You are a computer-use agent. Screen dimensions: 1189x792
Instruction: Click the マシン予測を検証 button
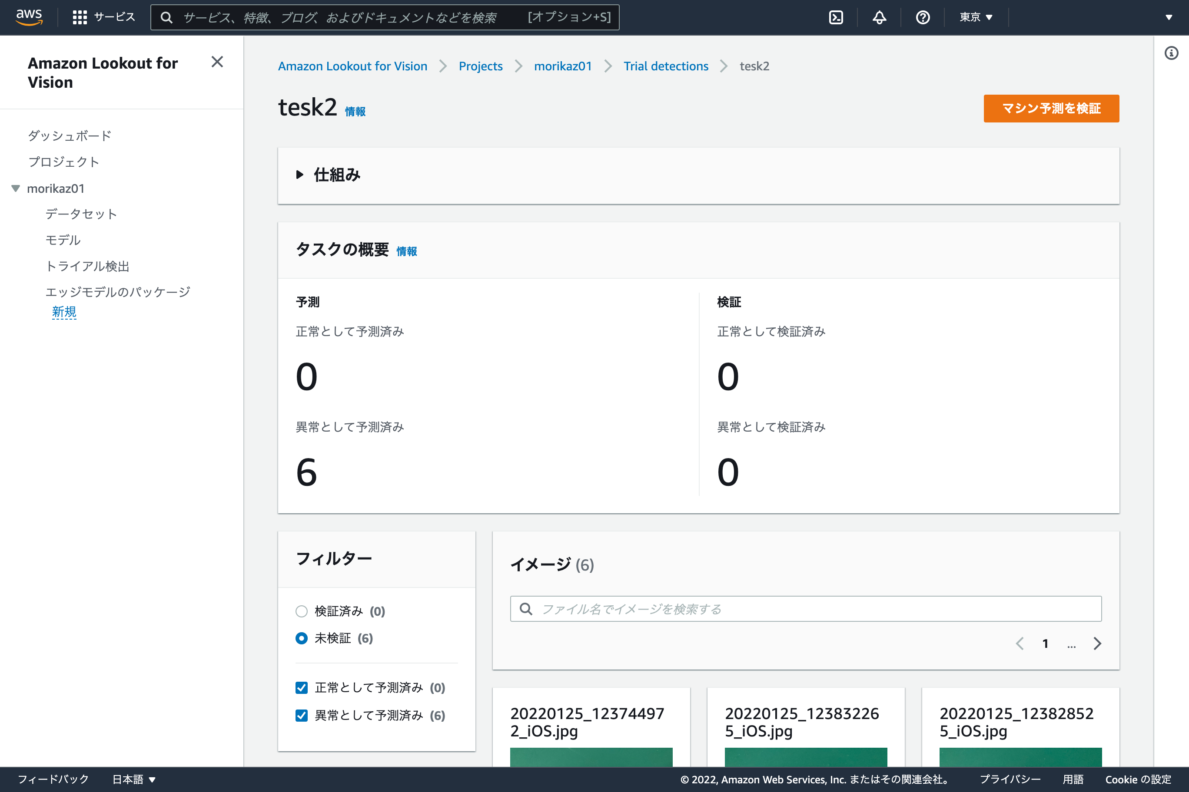[1050, 108]
